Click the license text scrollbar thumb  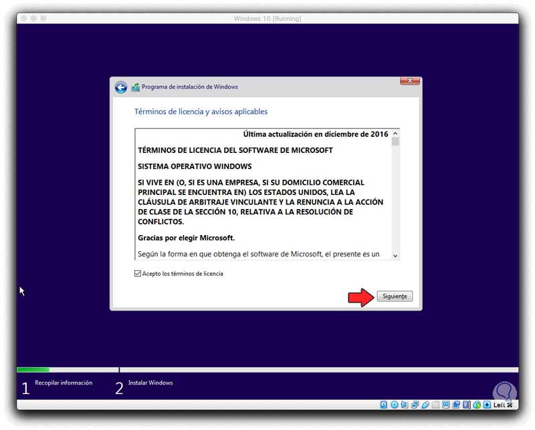pyautogui.click(x=395, y=142)
